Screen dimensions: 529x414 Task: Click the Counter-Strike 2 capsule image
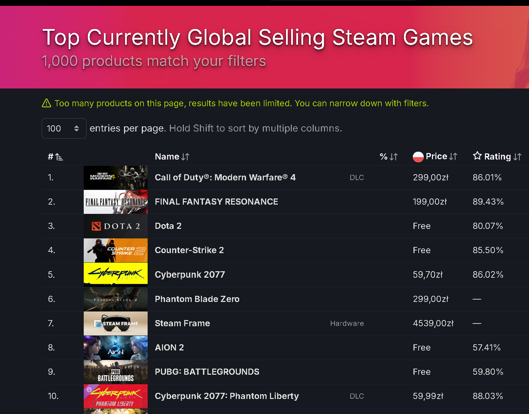(x=116, y=250)
